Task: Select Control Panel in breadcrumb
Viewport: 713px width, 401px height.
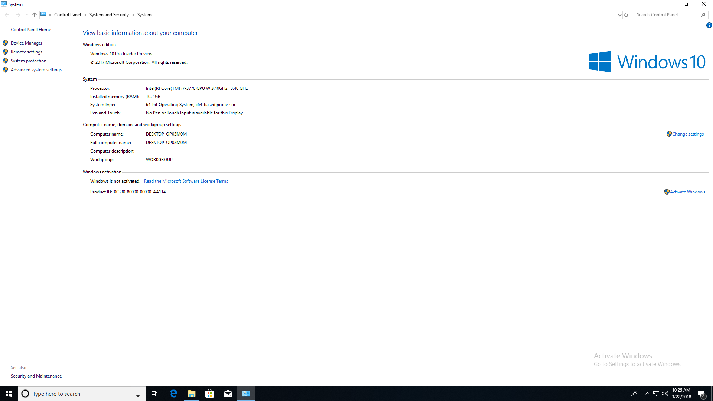Action: point(67,15)
